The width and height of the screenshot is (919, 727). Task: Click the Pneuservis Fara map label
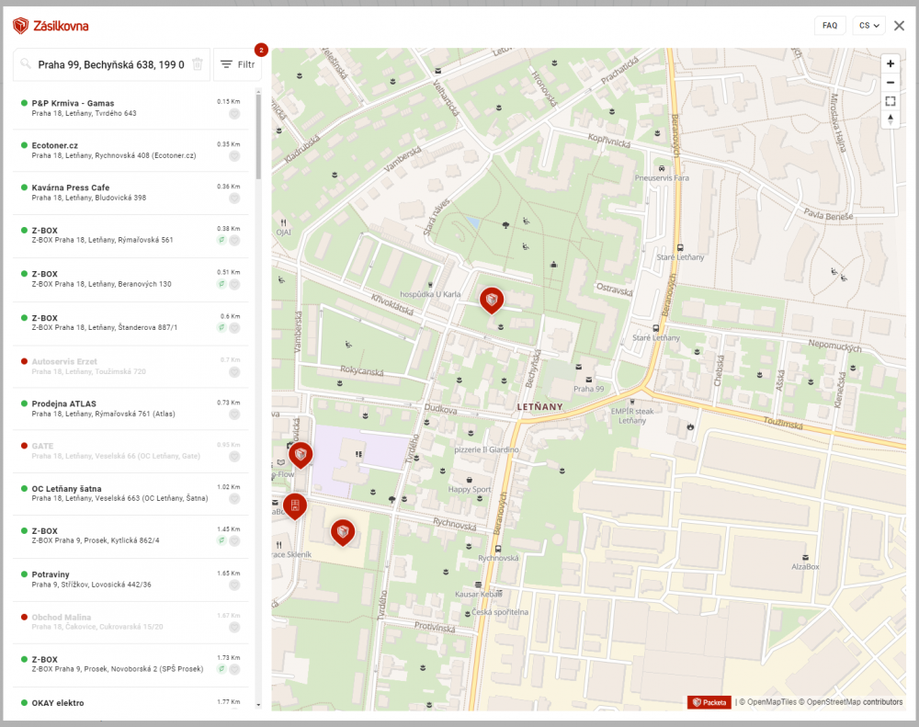(x=662, y=177)
